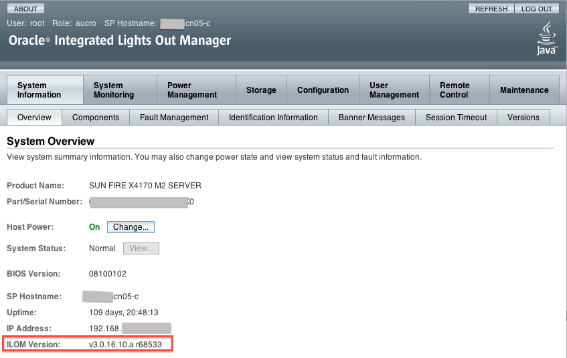Open the Storage tab
567x358 pixels.
[x=261, y=90]
